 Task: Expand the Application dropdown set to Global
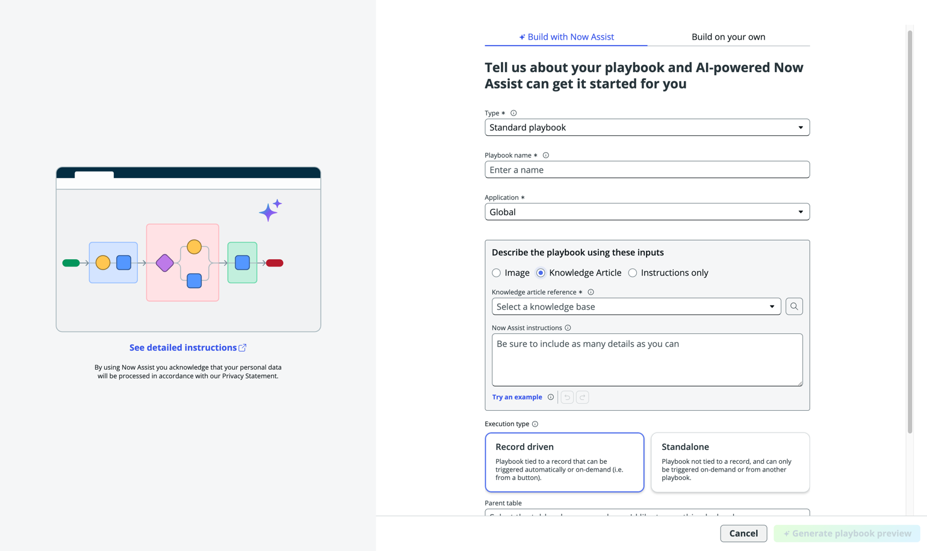point(647,212)
